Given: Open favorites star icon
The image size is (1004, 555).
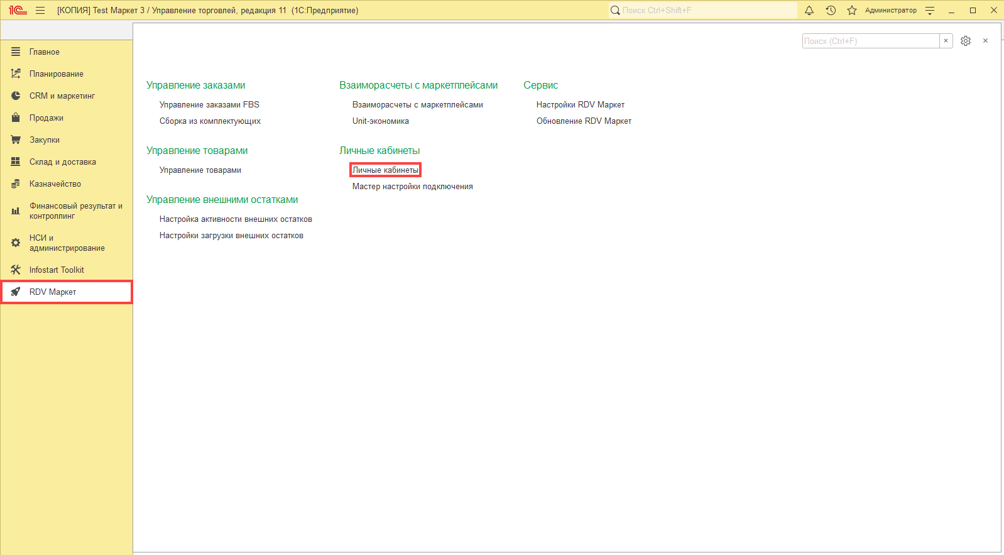Looking at the screenshot, I should pyautogui.click(x=852, y=10).
